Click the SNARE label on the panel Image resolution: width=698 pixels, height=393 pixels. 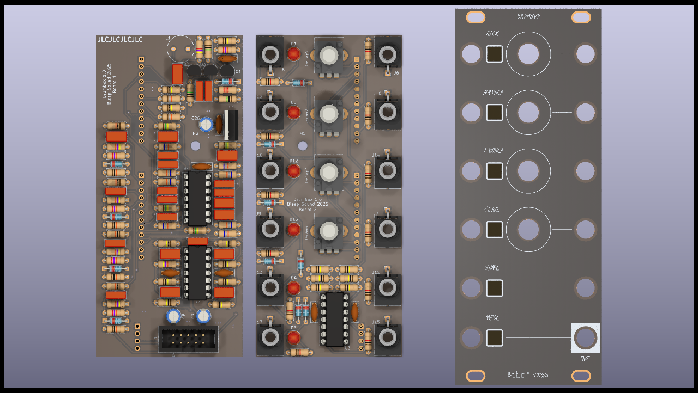coord(492,268)
